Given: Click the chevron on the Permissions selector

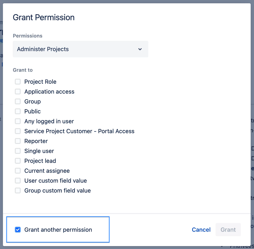Looking at the screenshot, I should click(x=140, y=49).
